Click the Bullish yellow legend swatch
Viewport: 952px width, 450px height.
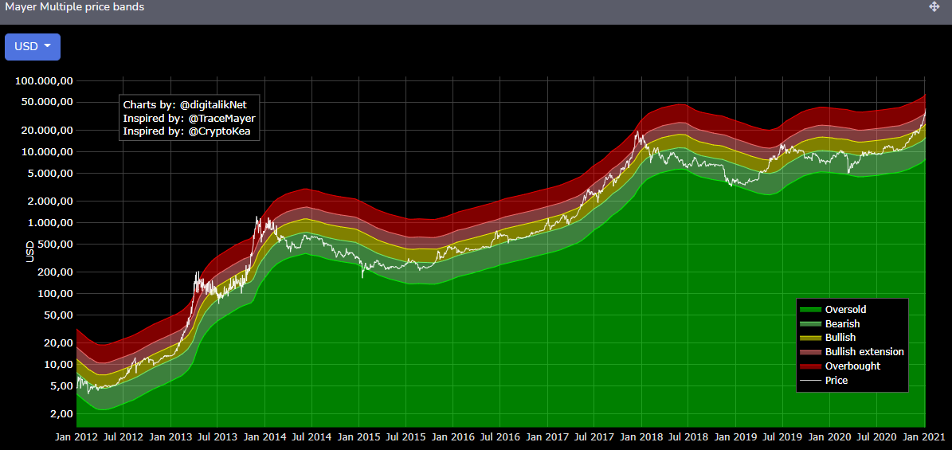tap(810, 338)
